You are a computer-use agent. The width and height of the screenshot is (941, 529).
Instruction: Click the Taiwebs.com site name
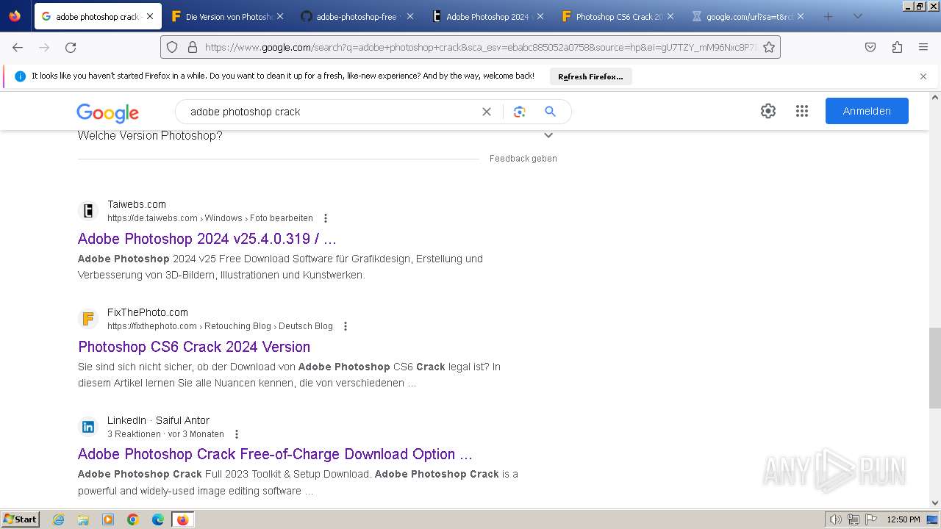pyautogui.click(x=137, y=204)
